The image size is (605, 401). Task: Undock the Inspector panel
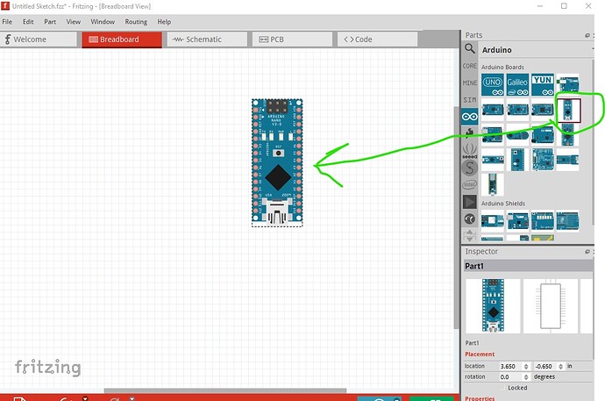pos(587,252)
